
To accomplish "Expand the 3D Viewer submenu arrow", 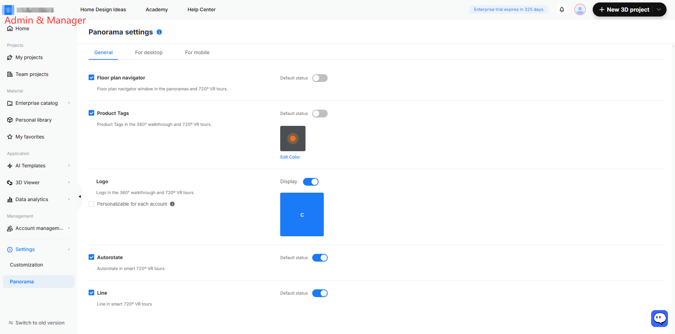I will tap(69, 182).
